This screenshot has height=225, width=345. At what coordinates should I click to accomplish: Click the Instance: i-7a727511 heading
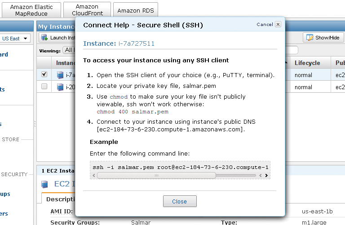(119, 43)
